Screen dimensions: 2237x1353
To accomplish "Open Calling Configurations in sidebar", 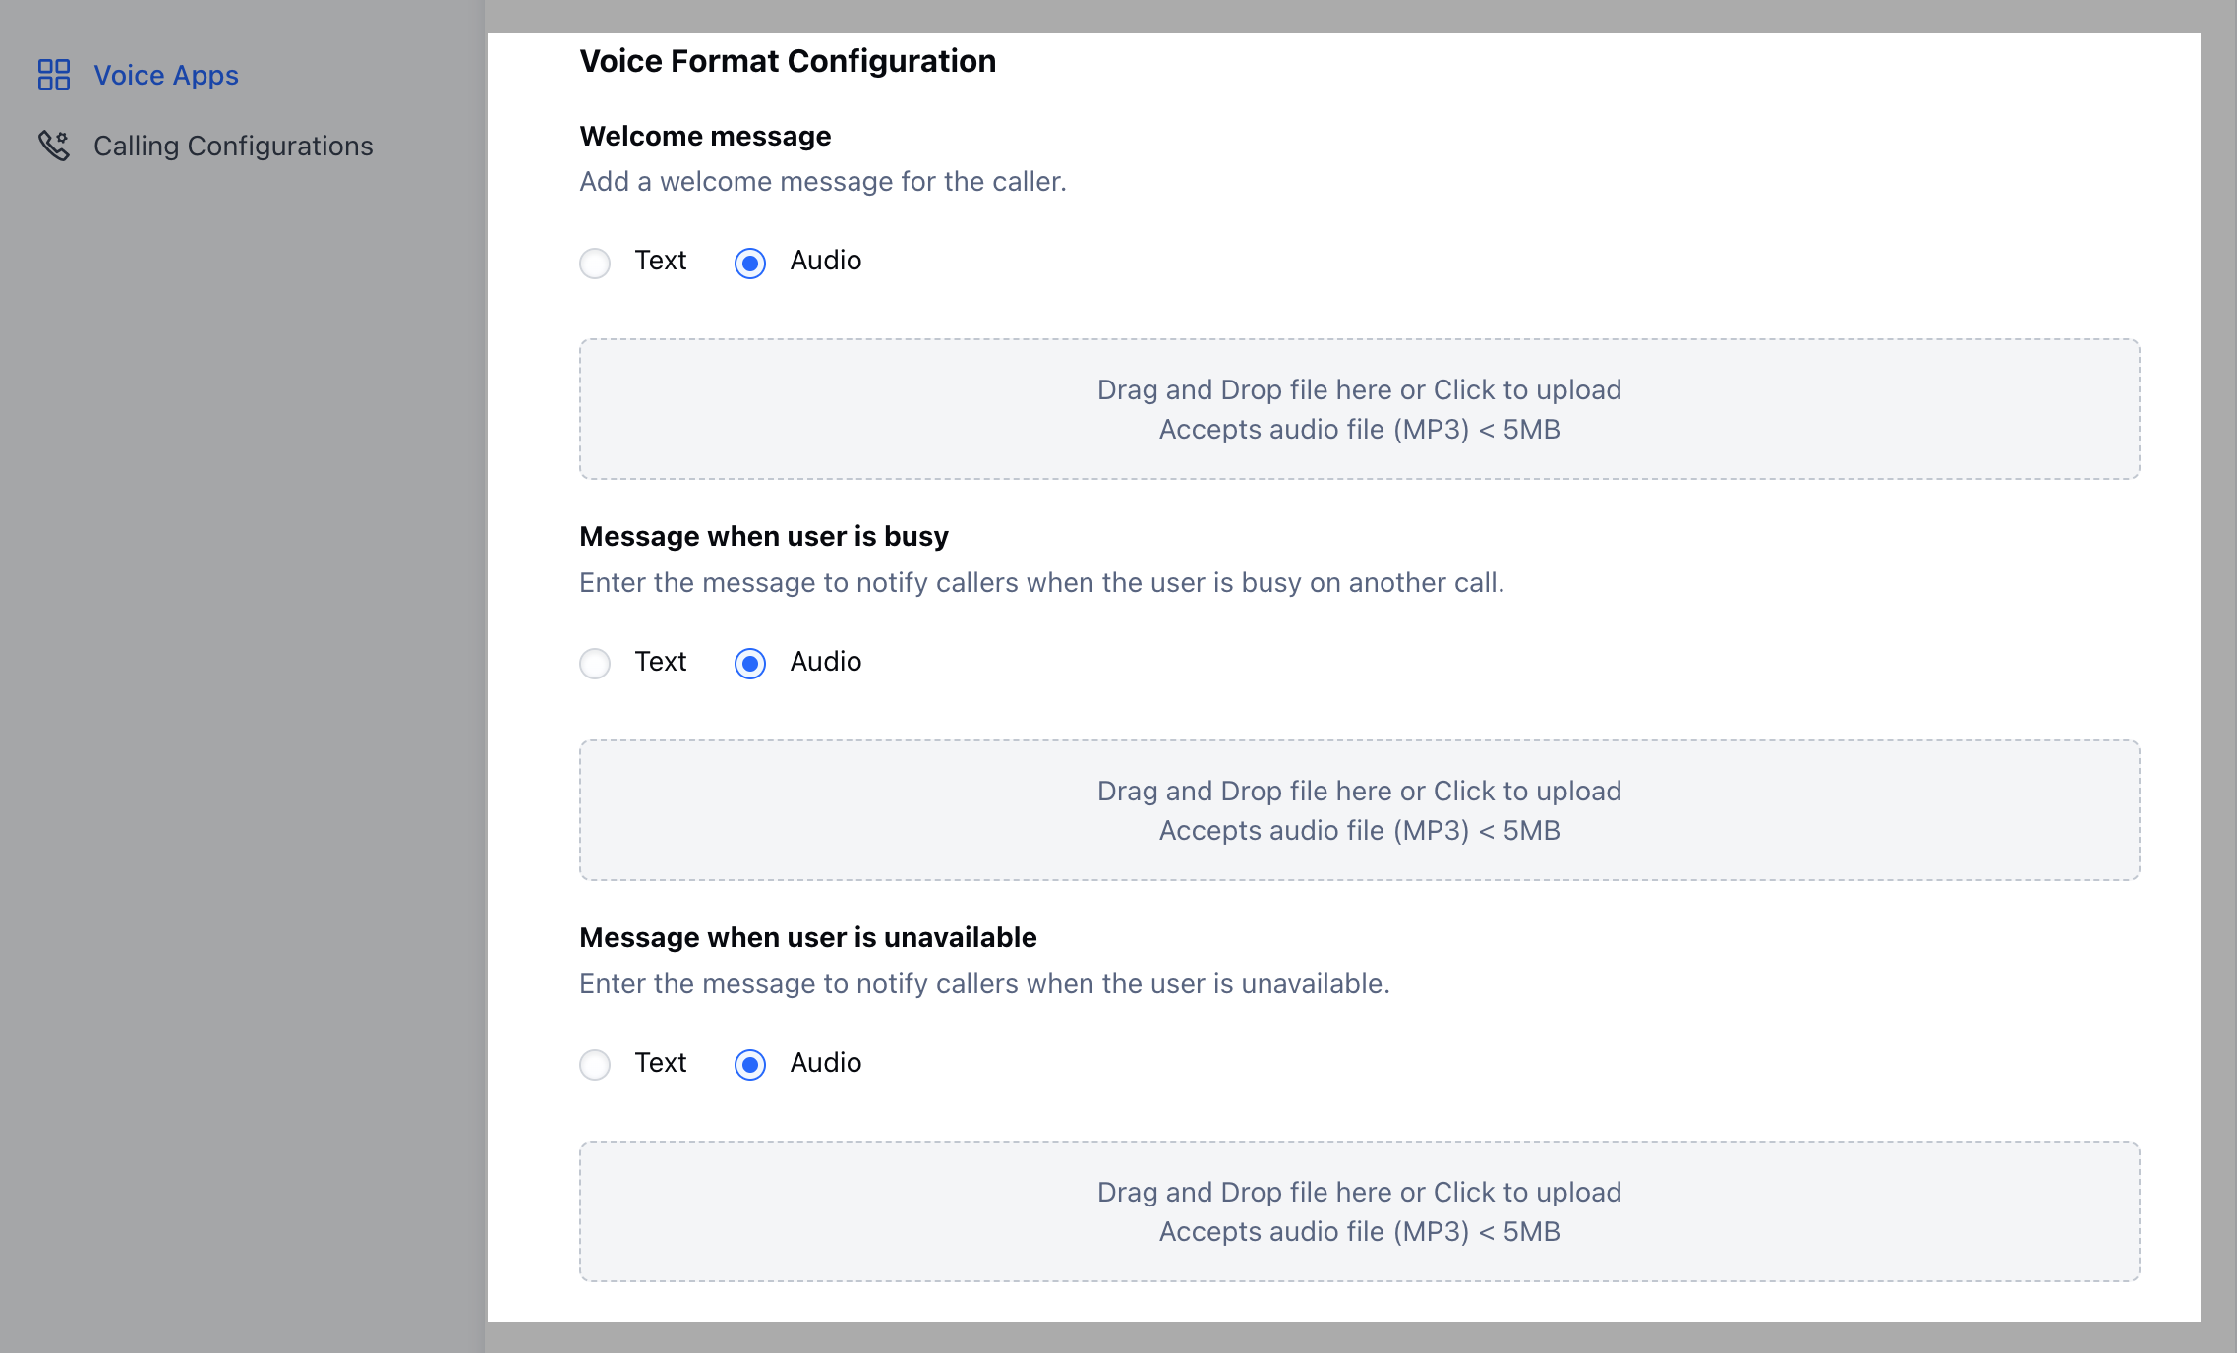I will (233, 146).
